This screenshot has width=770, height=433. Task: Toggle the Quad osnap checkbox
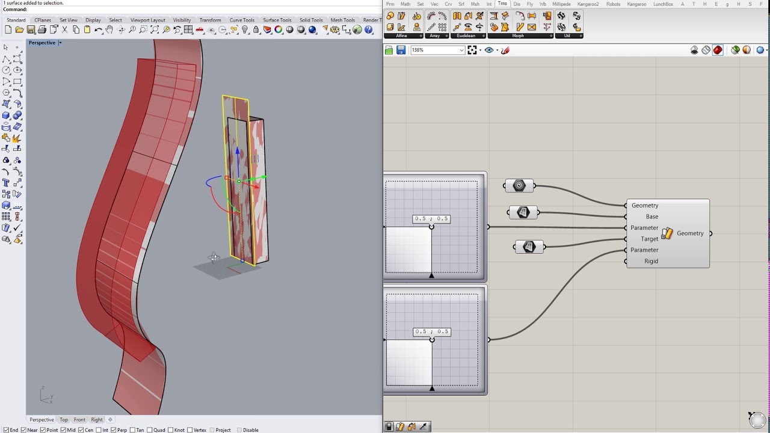149,430
